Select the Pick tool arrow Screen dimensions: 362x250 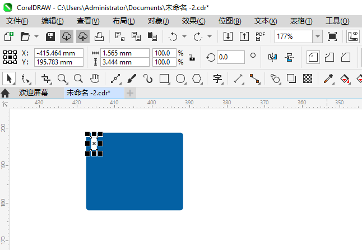(9, 78)
